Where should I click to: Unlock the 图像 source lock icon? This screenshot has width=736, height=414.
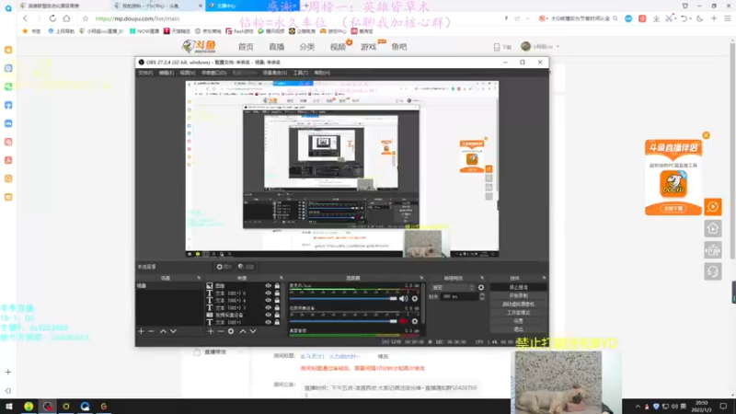click(277, 285)
